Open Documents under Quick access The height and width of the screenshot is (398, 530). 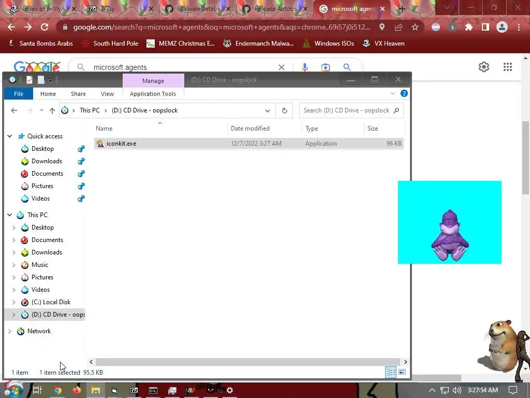(47, 174)
